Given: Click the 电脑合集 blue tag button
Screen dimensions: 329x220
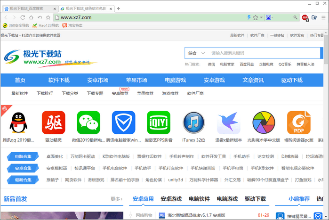Looking at the screenshot, I should [23, 156].
